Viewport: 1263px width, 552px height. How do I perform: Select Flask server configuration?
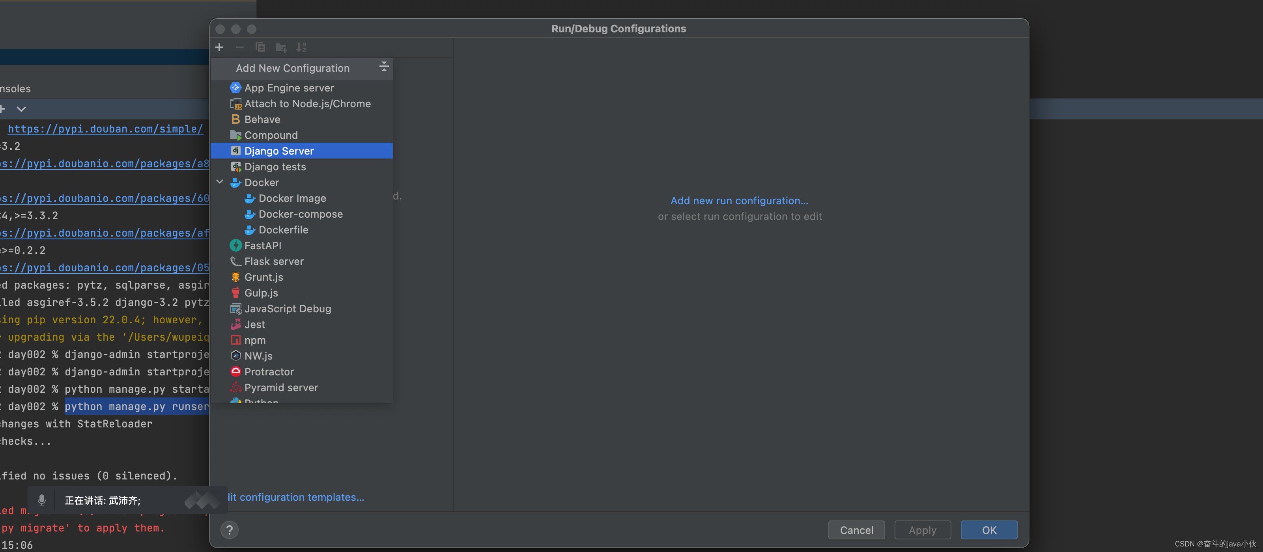click(301, 261)
